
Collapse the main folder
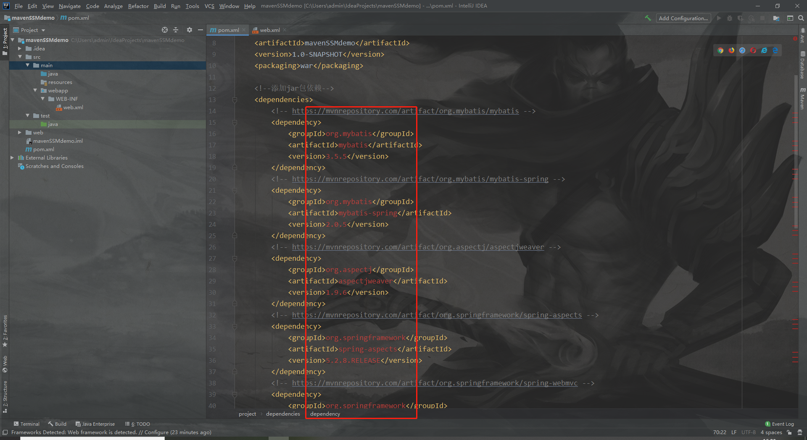28,65
